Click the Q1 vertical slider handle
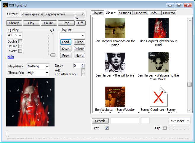The image size is (195, 143). tap(53, 55)
